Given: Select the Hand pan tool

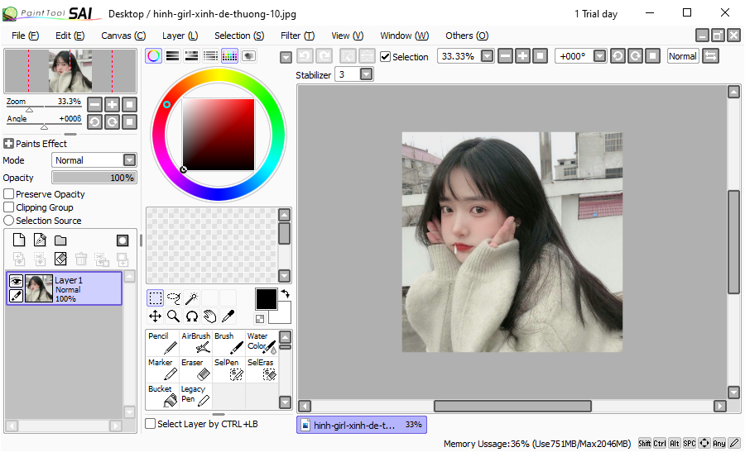Looking at the screenshot, I should [x=209, y=316].
